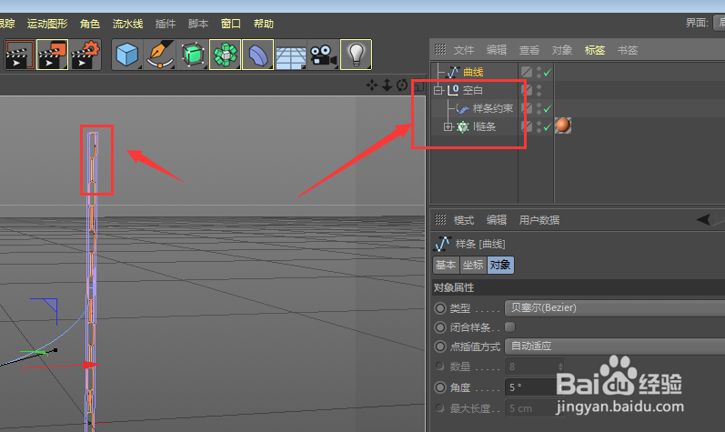The height and width of the screenshot is (432, 725).
Task: Open the 界面 layout dropdown
Action: [x=719, y=23]
